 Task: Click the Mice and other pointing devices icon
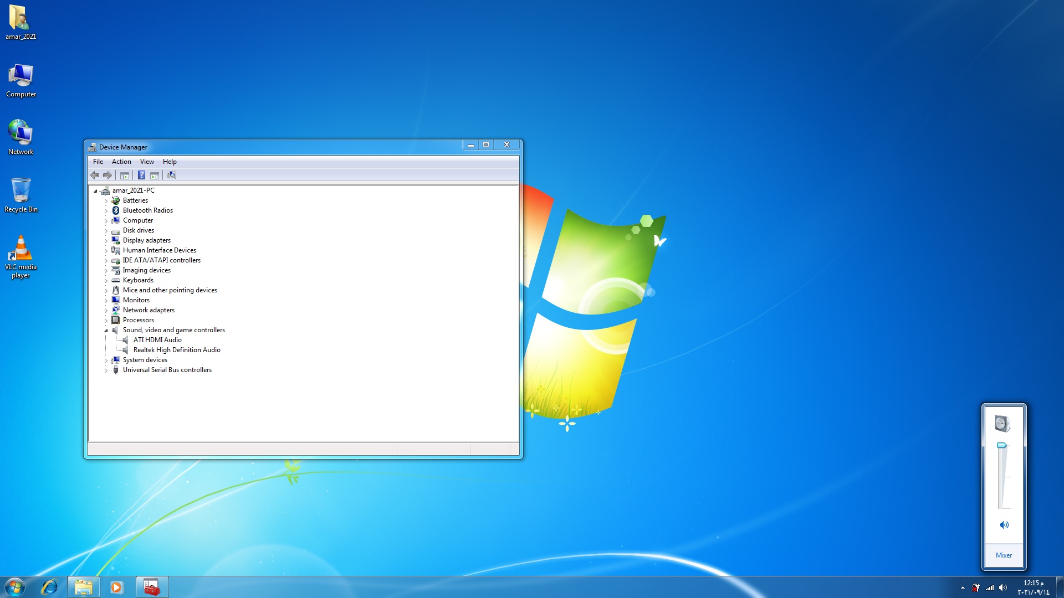pos(116,290)
